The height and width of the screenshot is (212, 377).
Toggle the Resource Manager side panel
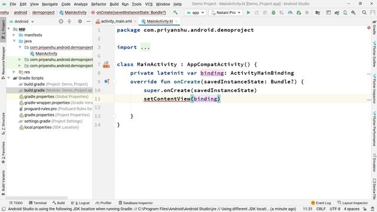[x=3, y=63]
